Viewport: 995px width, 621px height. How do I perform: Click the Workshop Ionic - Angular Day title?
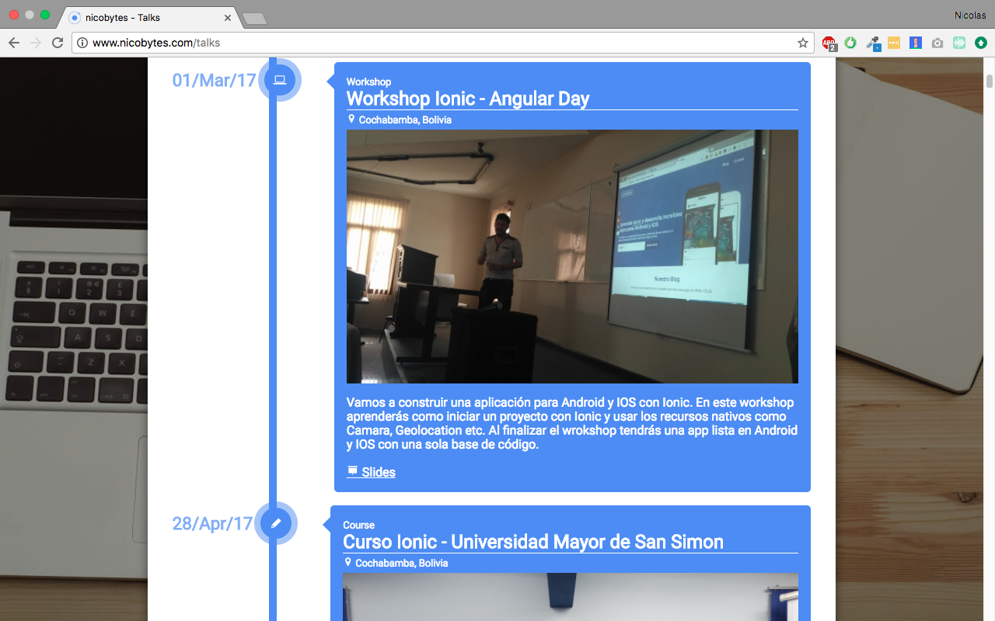pos(468,99)
